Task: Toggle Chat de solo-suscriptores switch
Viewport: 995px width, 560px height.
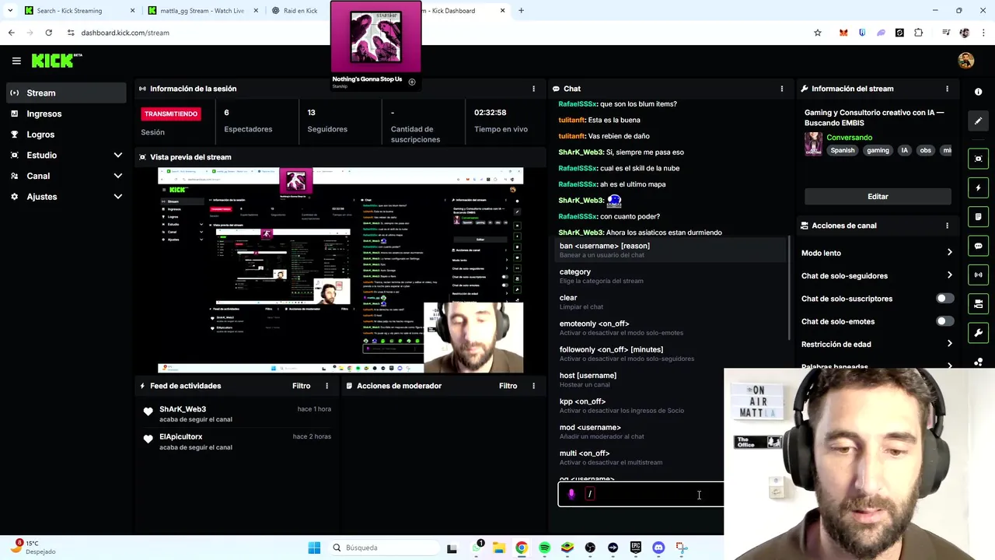Action: click(x=944, y=299)
